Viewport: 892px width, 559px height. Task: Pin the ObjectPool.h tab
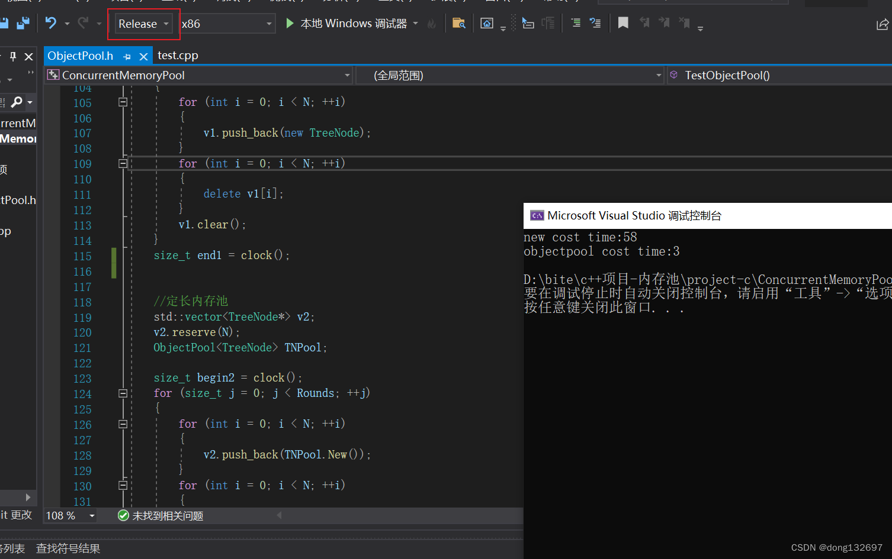(127, 57)
